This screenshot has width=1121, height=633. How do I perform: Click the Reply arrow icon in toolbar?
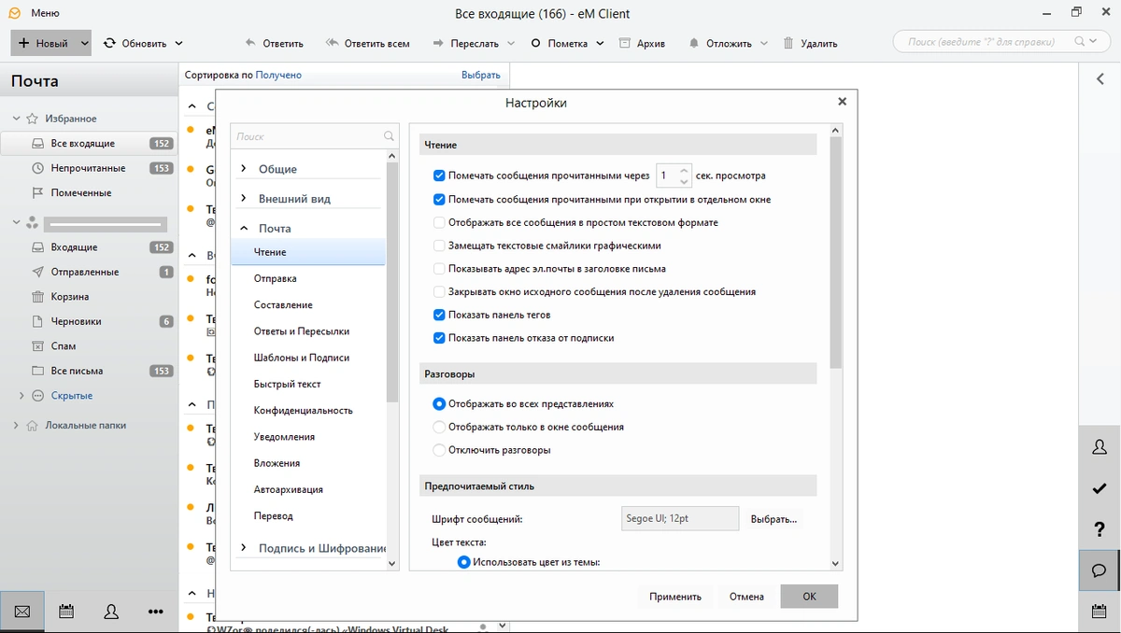(249, 43)
